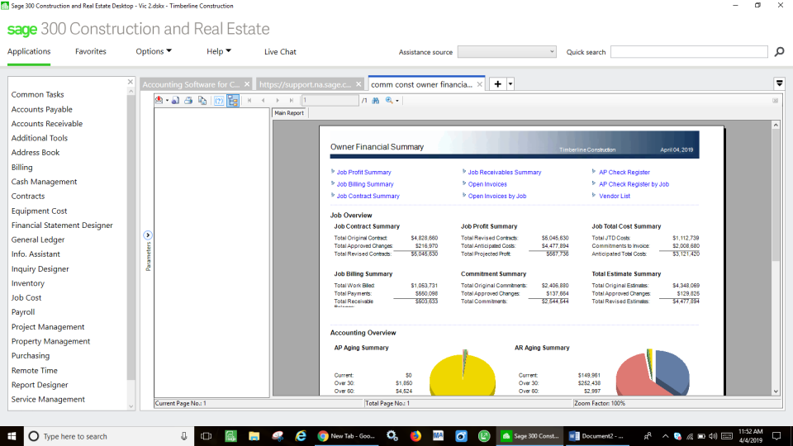Add a new tab with plus button
Image resolution: width=793 pixels, height=446 pixels.
click(x=497, y=84)
